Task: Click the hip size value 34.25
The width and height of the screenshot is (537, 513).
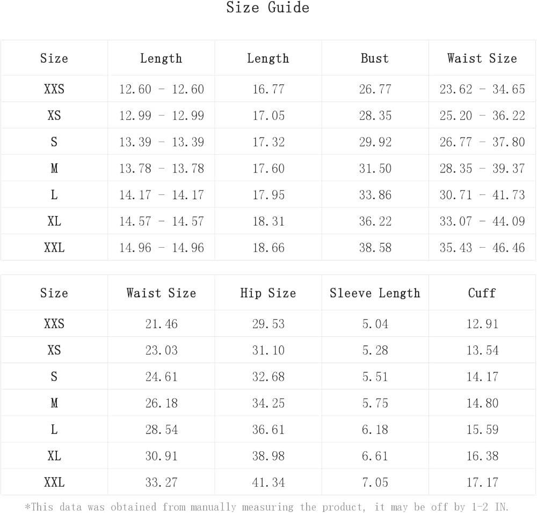Action: [268, 403]
